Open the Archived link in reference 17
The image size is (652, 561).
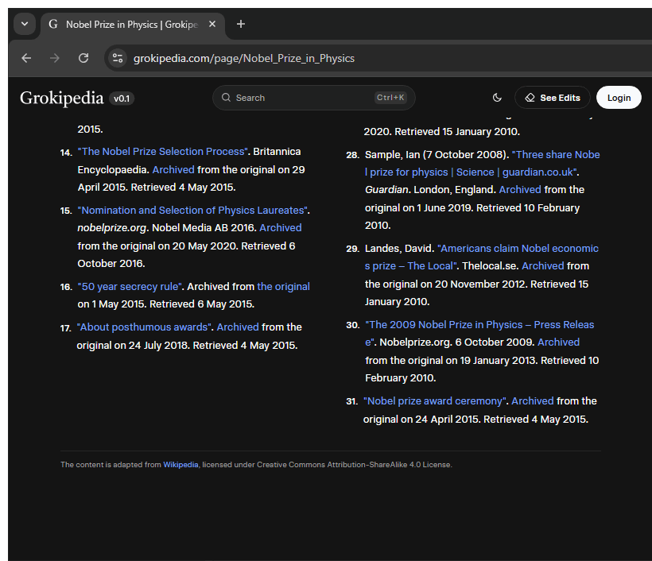[238, 327]
